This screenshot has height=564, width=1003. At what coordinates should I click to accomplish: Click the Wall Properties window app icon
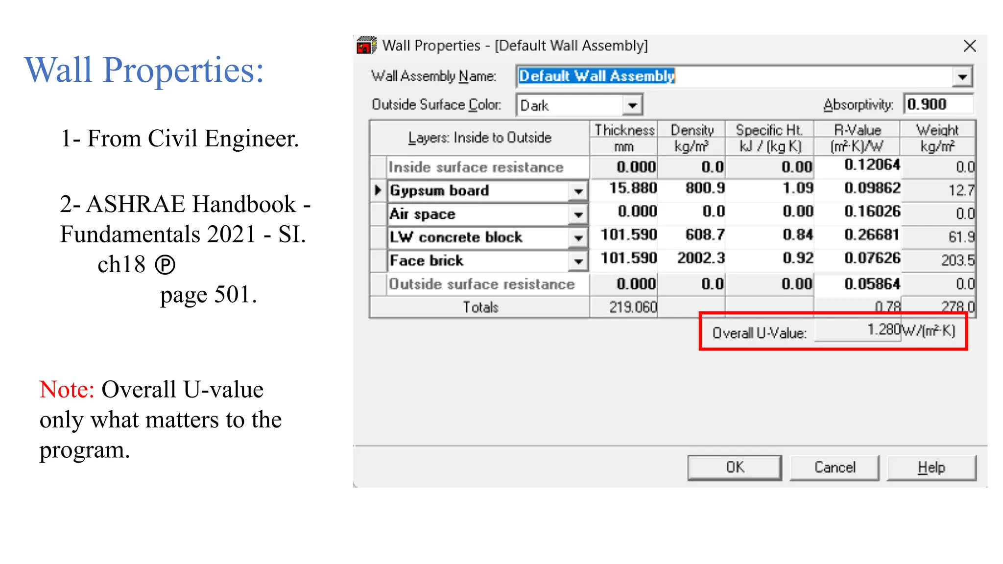point(366,46)
